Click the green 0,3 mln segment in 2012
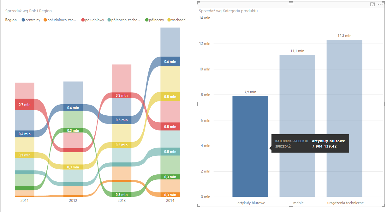Viewport: 387px width, 212px height. 73,130
